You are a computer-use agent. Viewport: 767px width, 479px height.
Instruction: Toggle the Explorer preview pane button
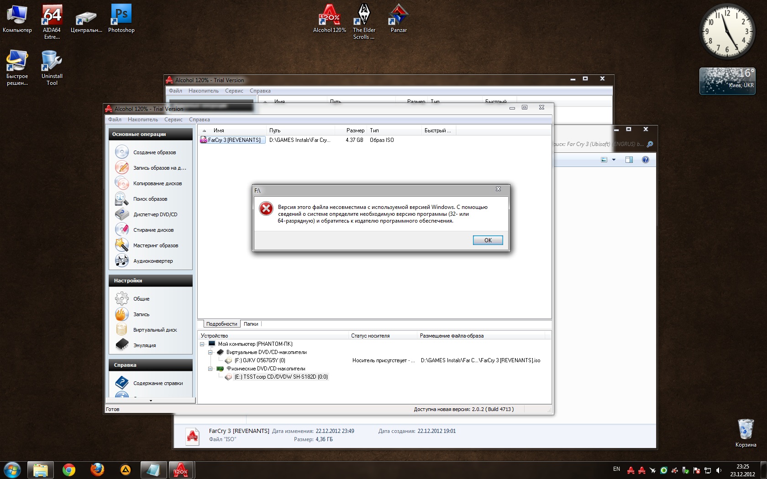(629, 160)
